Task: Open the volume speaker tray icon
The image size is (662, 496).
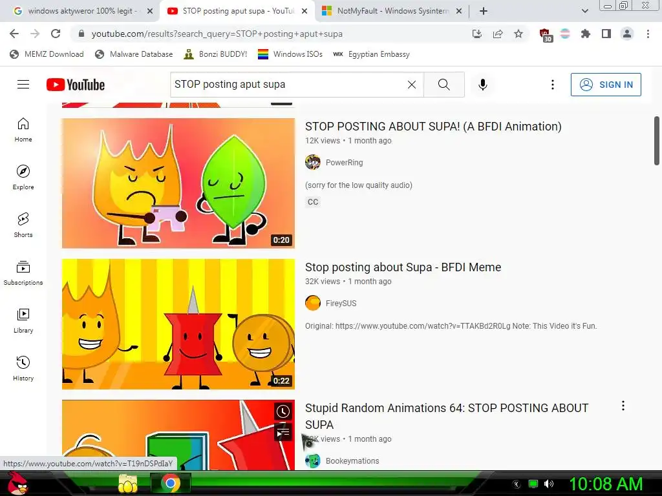Action: [548, 484]
